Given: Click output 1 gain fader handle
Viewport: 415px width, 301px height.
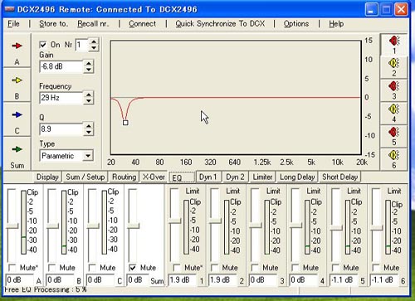Looking at the screenshot, I should click(x=174, y=221).
